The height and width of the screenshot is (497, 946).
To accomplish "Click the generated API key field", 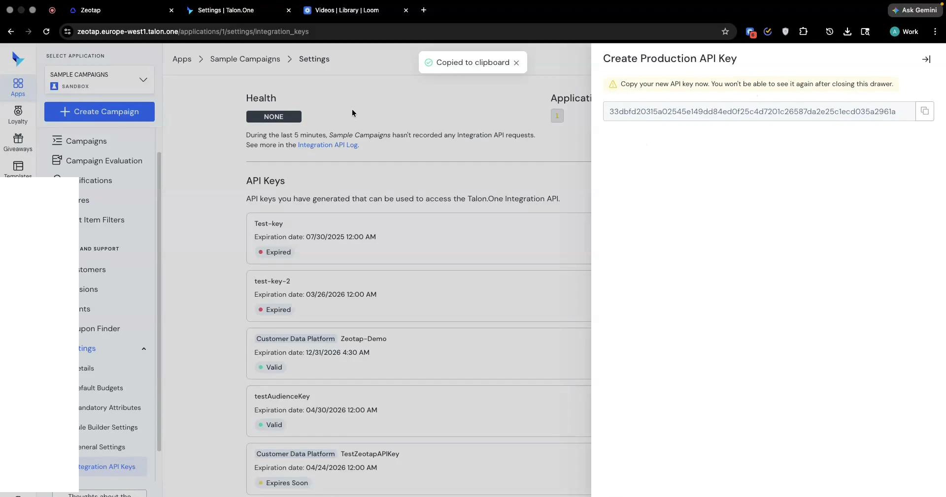I will [759, 111].
